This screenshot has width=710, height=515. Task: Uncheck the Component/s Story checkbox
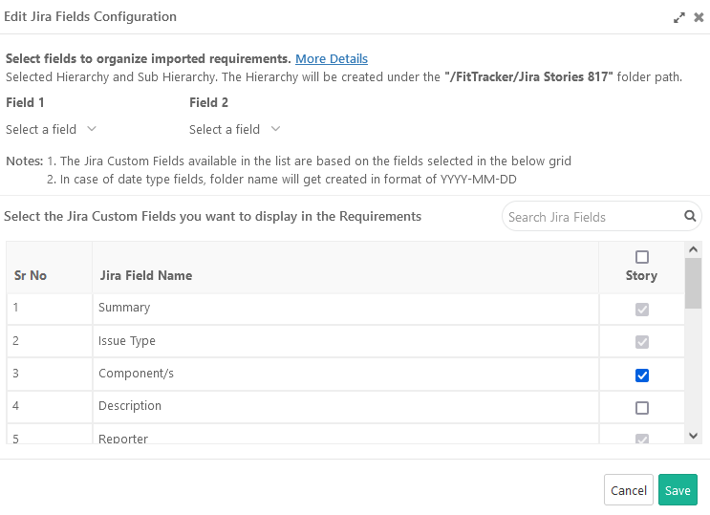pos(642,375)
